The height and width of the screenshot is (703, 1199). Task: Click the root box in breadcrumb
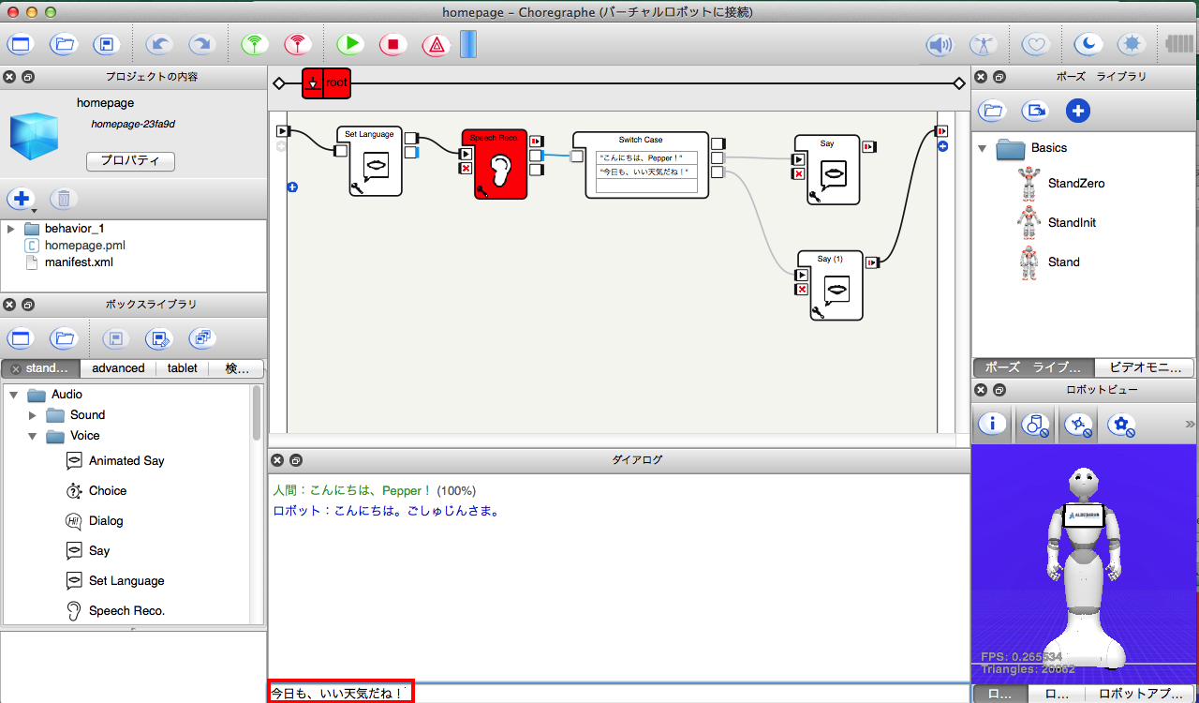326,83
